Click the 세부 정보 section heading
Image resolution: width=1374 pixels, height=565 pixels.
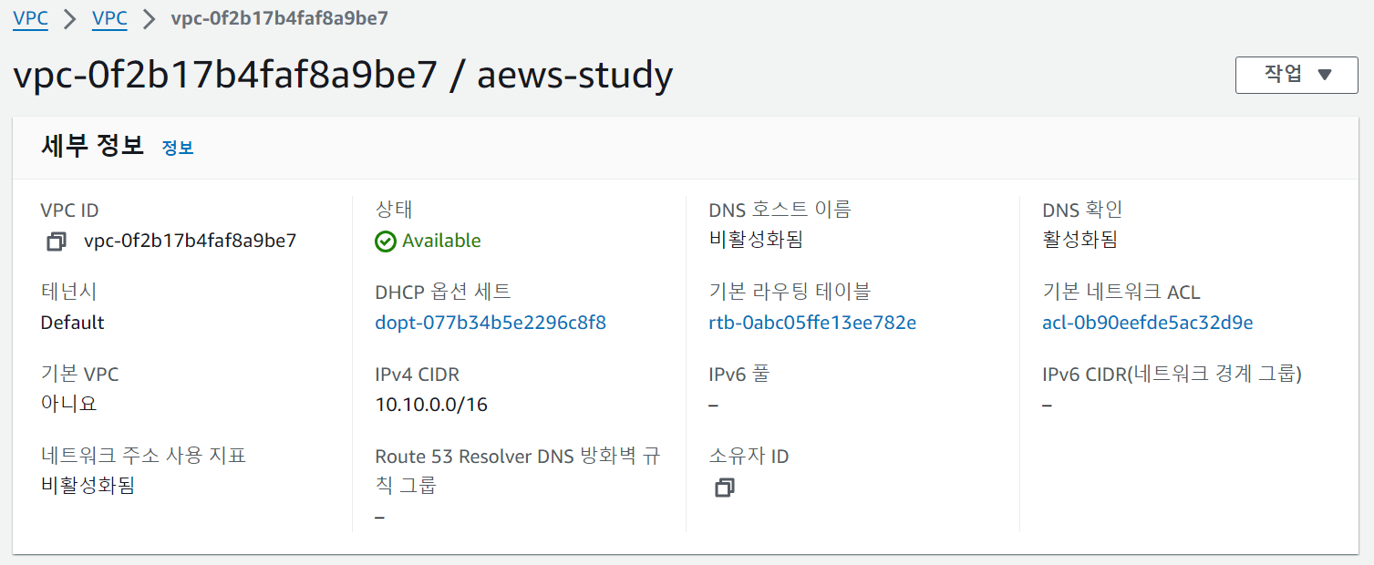click(x=93, y=146)
